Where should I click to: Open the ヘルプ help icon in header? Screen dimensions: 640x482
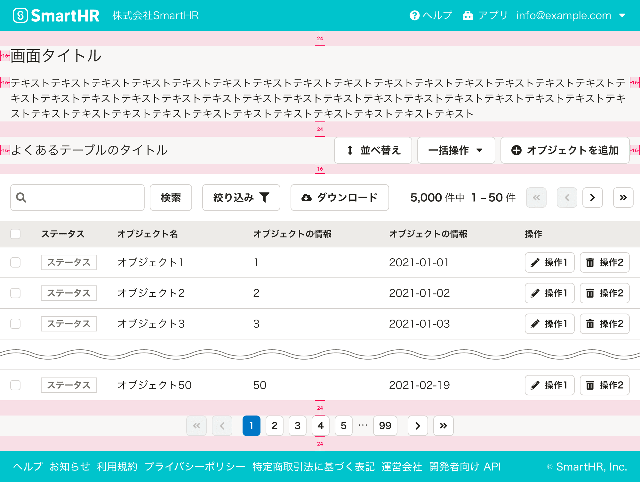[x=414, y=15]
